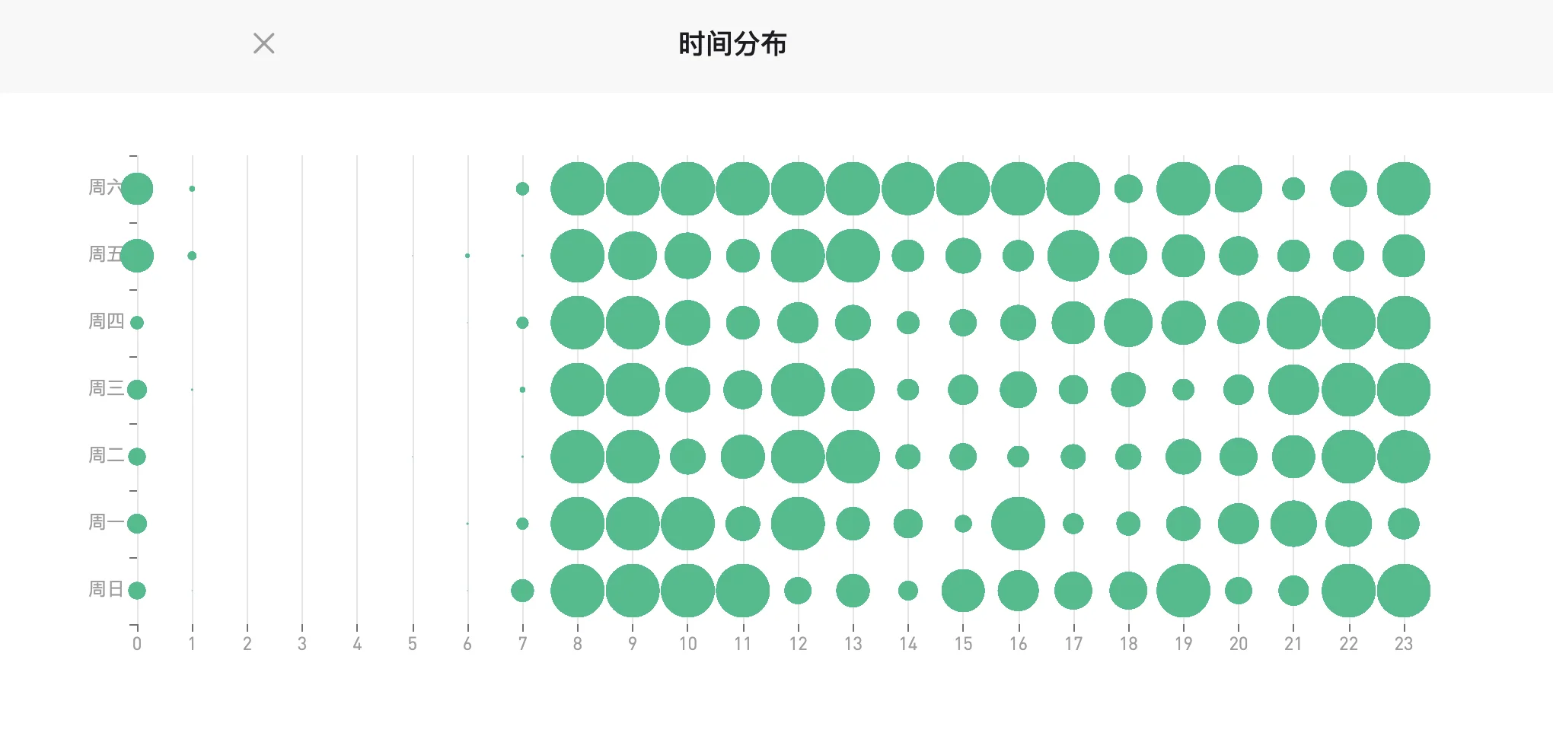
Task: Click the large 周一 bubble at hour 16
Action: [1018, 524]
